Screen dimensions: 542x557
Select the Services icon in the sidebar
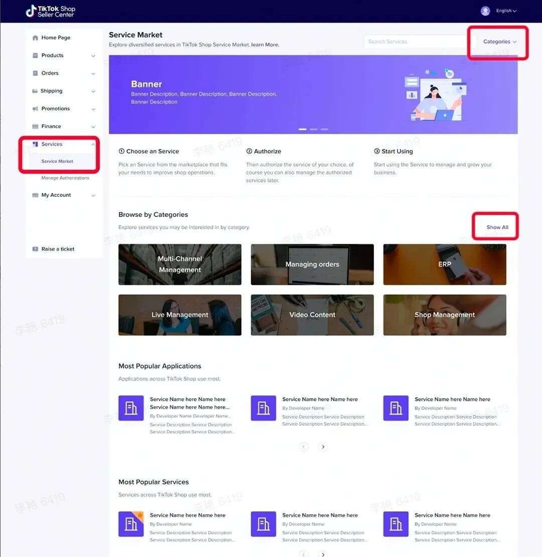click(x=35, y=144)
